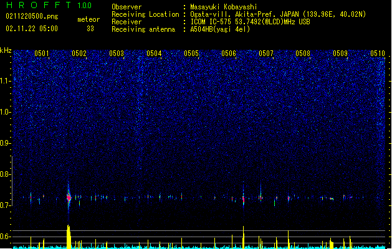Screen dimensions: 392x249
Task: Click the 1.1 kHz axis label
Action: 6,81
